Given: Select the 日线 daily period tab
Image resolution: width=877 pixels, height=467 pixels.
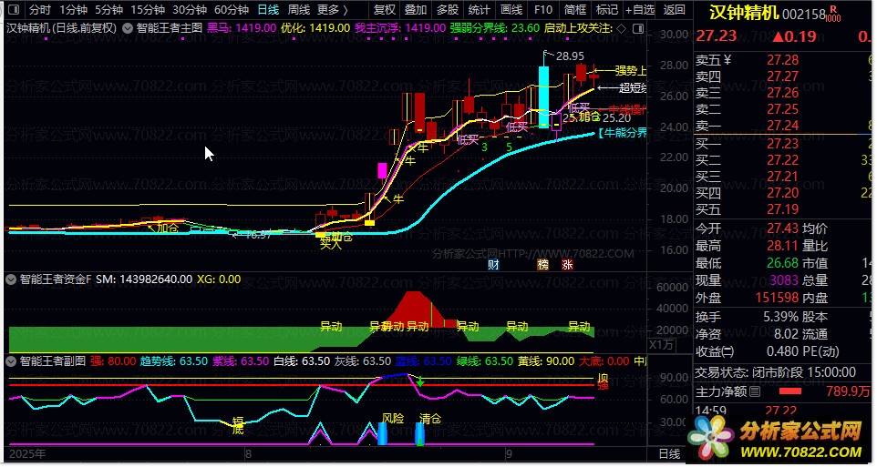Looking at the screenshot, I should click(x=268, y=9).
